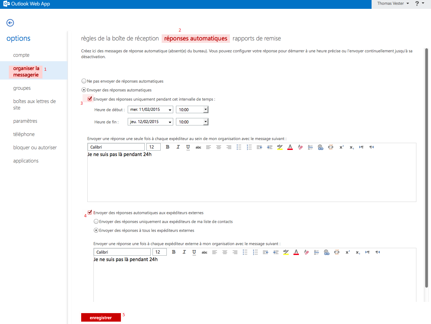
Task: Open the Thomas Vester account menu
Action: point(393,3)
